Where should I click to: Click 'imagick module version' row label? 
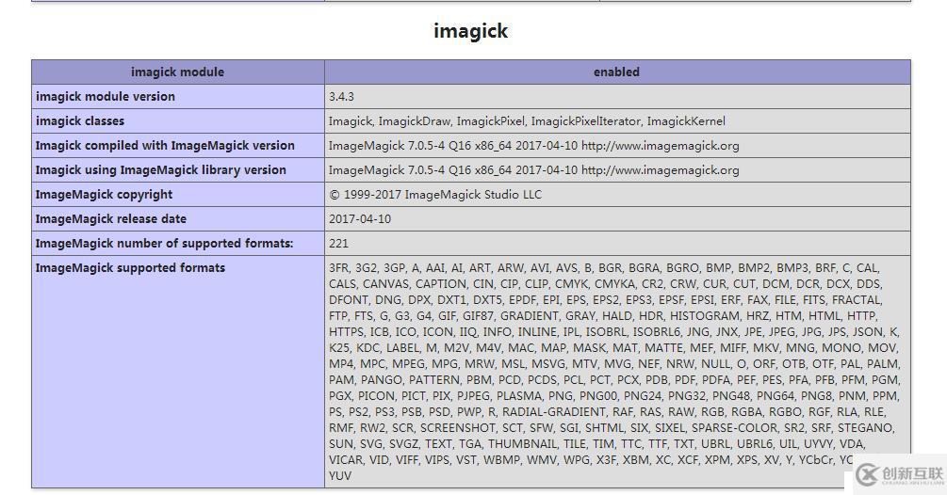pyautogui.click(x=106, y=97)
